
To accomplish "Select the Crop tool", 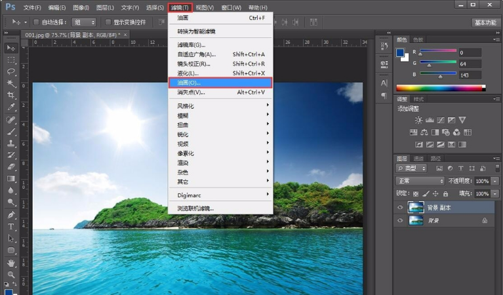I will [11, 95].
